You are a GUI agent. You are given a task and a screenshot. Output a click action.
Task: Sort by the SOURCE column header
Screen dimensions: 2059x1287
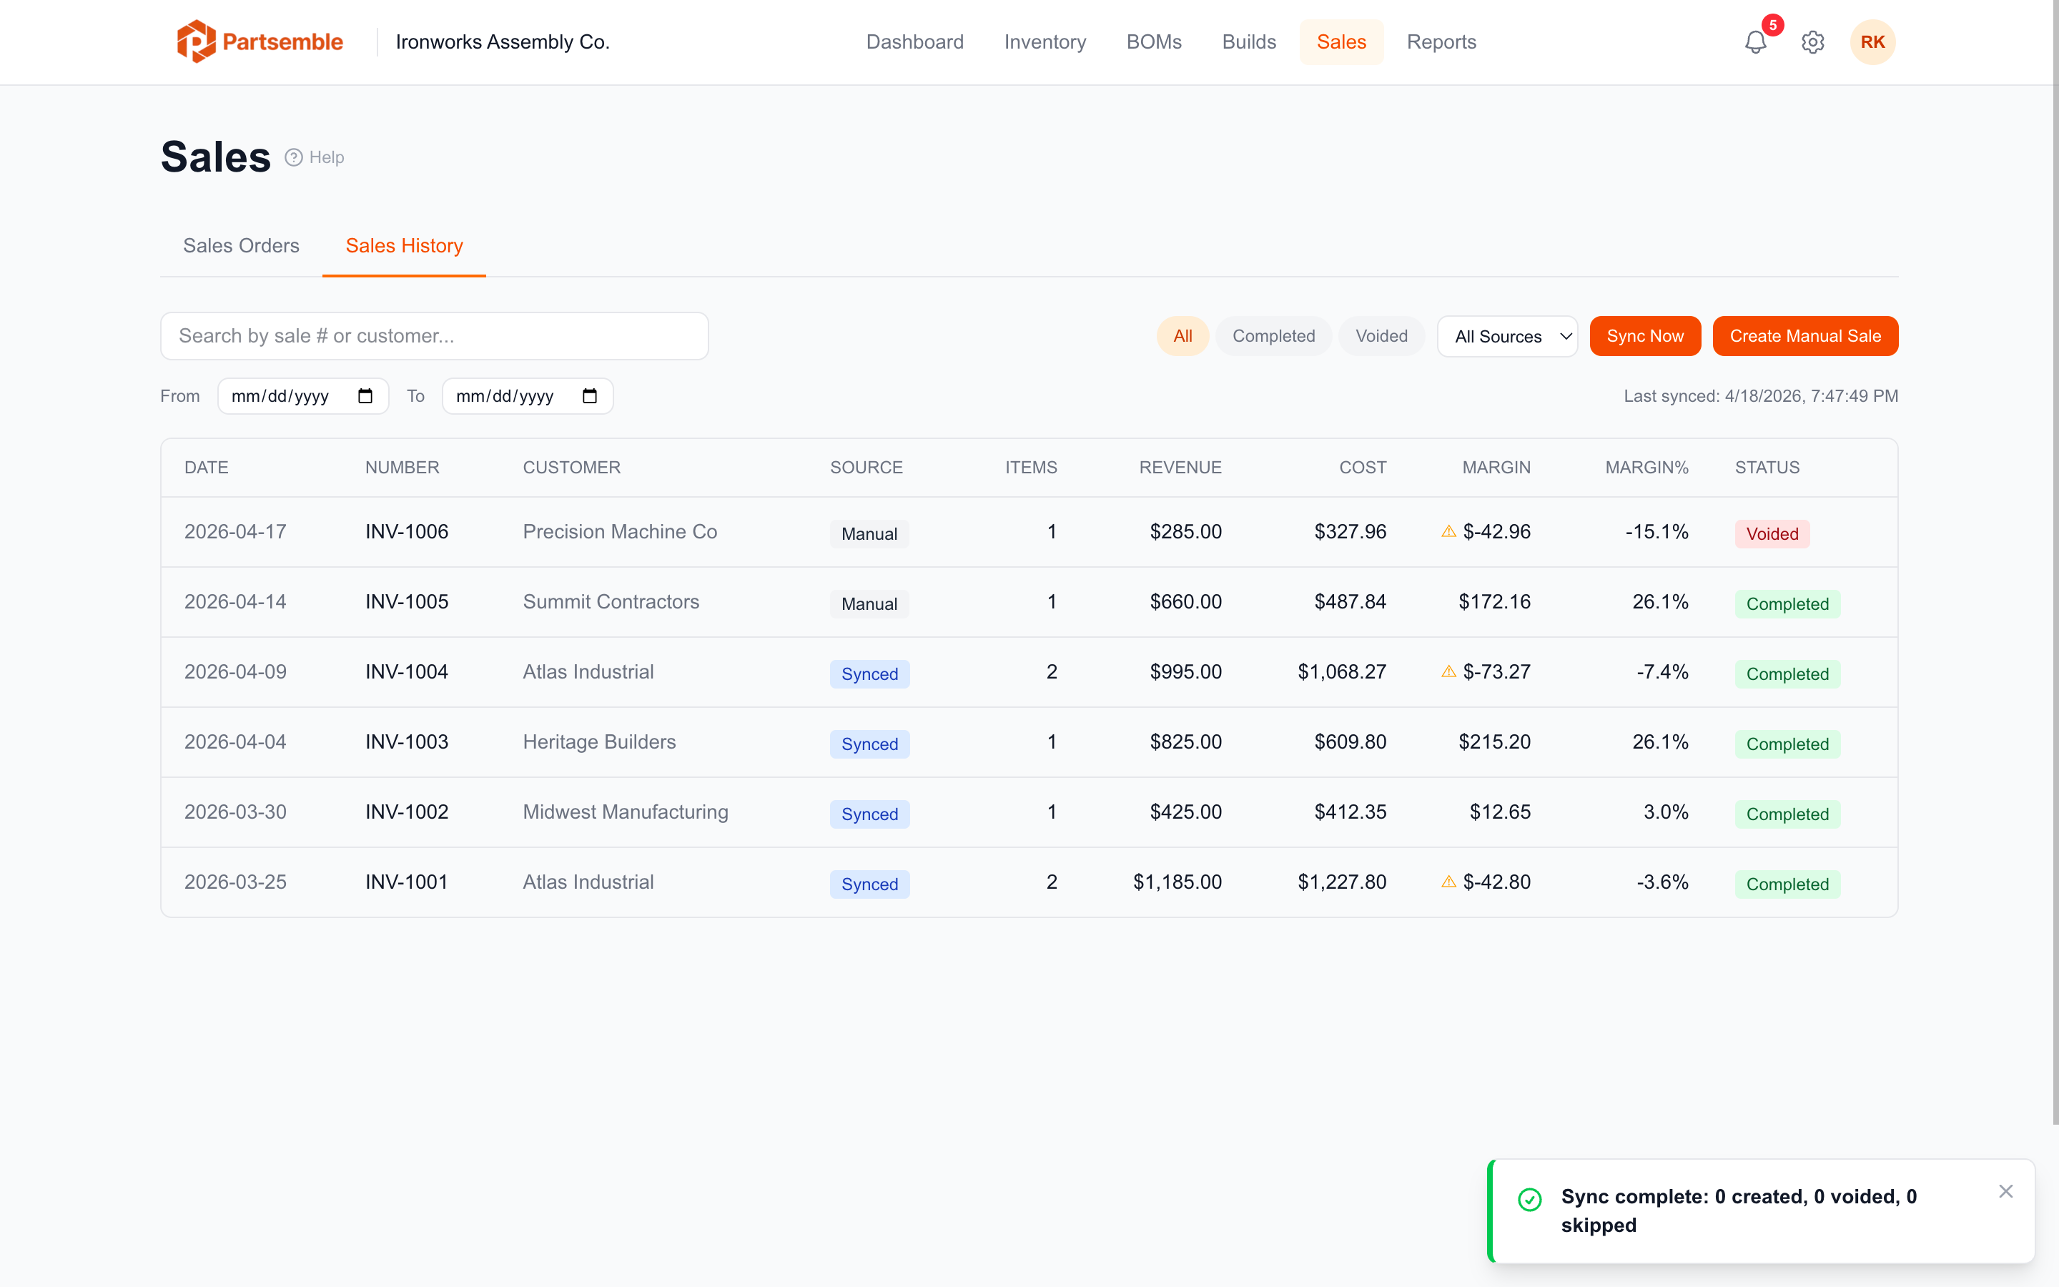[x=866, y=468]
